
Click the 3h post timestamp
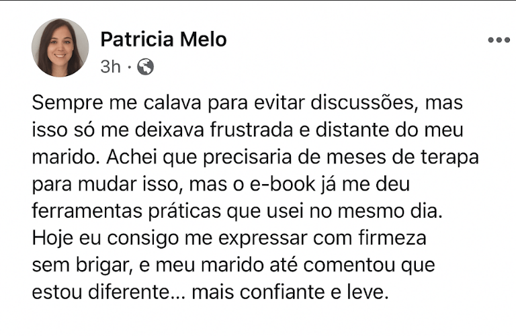point(111,67)
